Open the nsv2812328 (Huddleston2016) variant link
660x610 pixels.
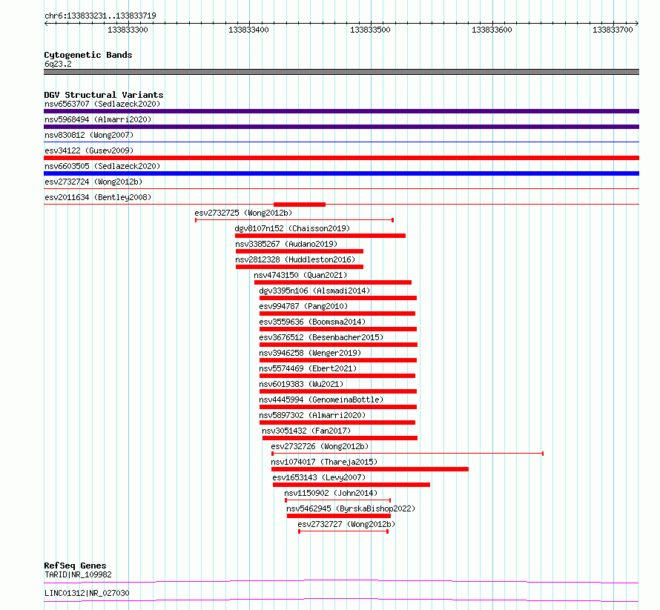point(295,259)
